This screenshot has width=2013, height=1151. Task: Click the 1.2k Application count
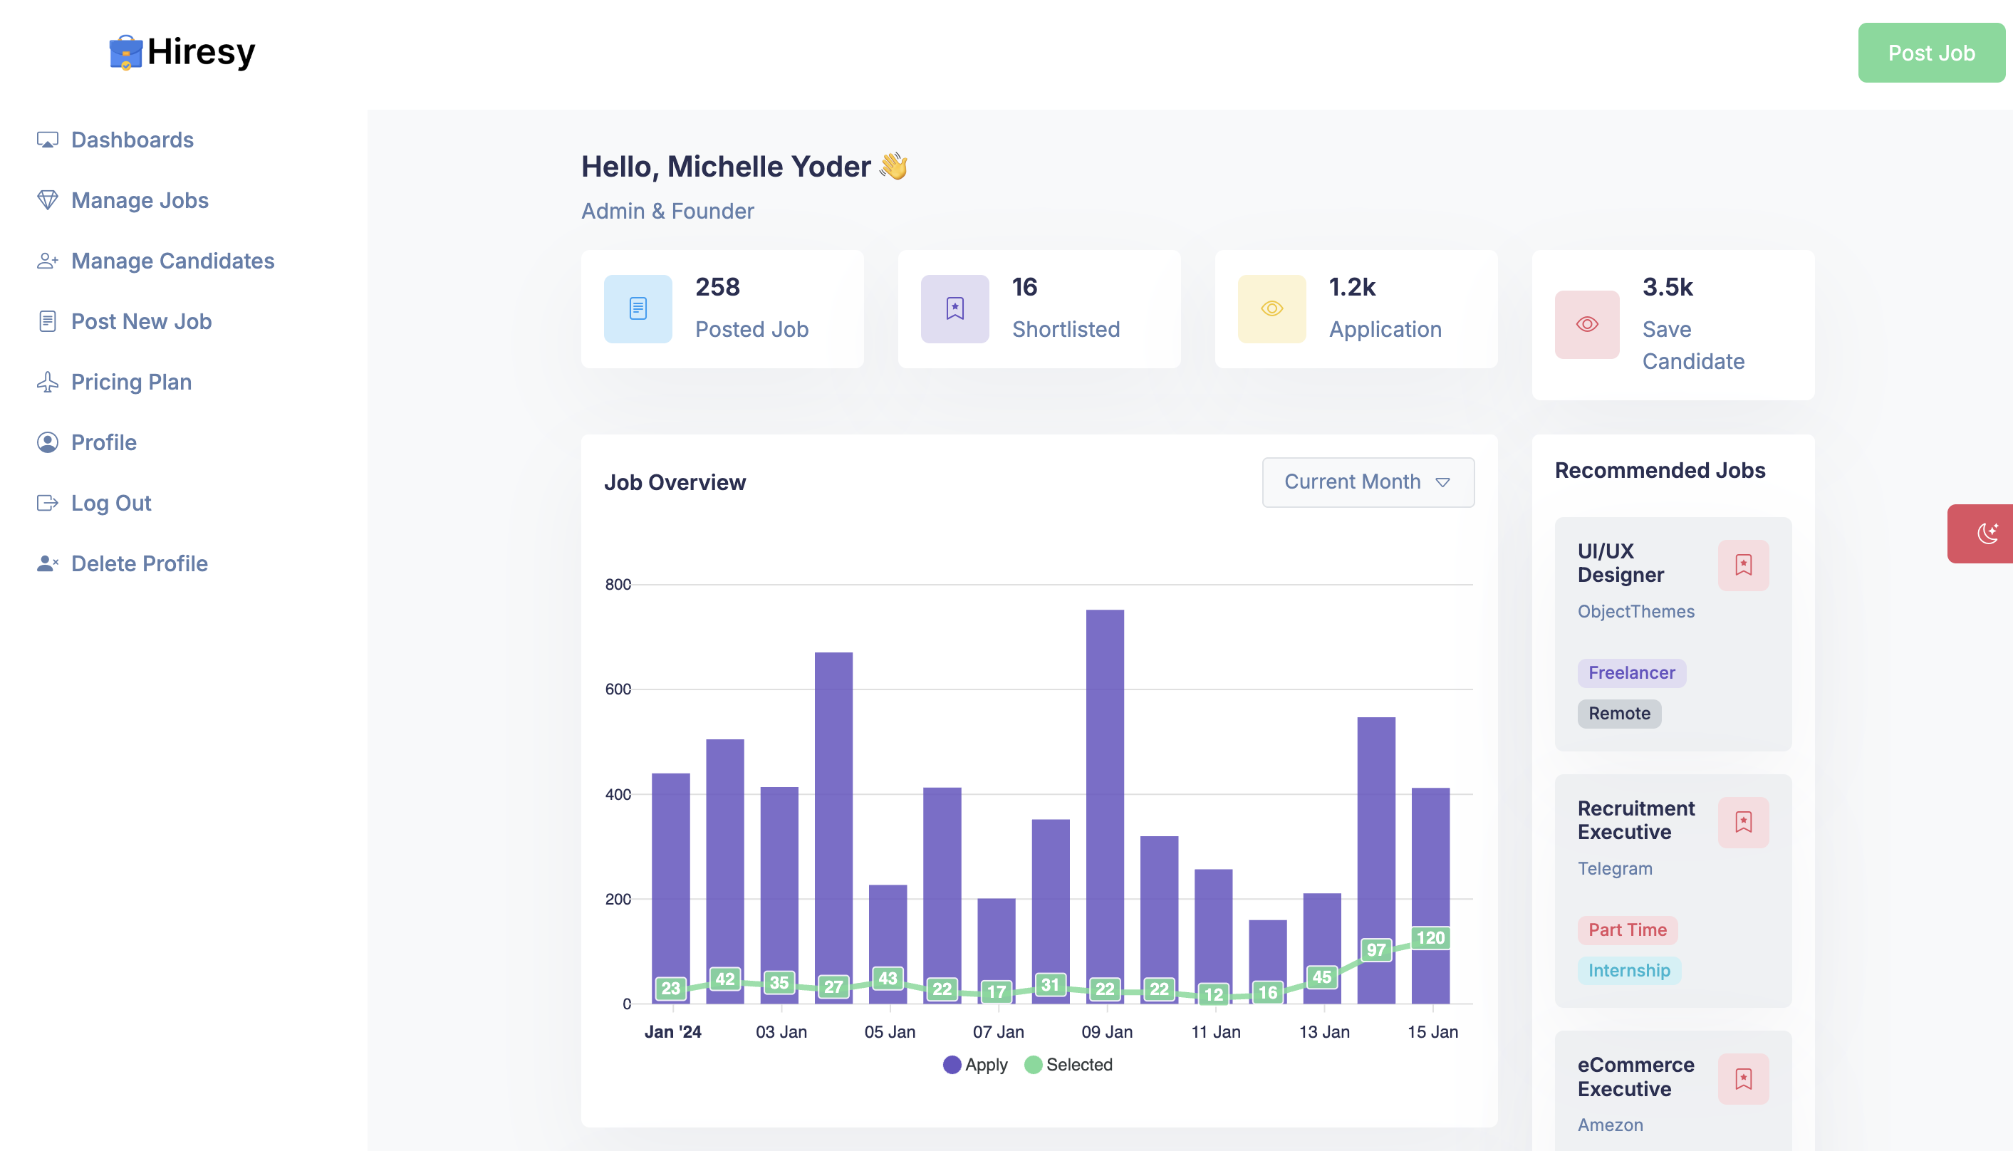click(1352, 287)
